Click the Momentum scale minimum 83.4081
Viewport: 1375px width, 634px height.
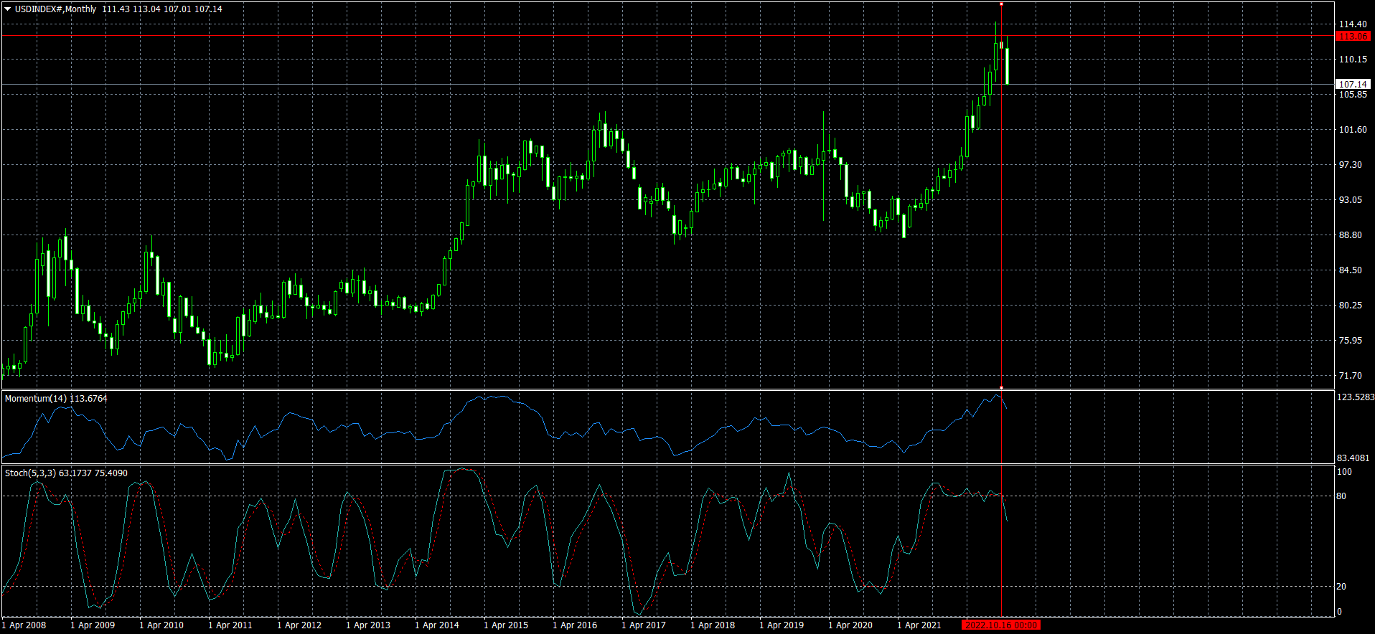click(1353, 458)
